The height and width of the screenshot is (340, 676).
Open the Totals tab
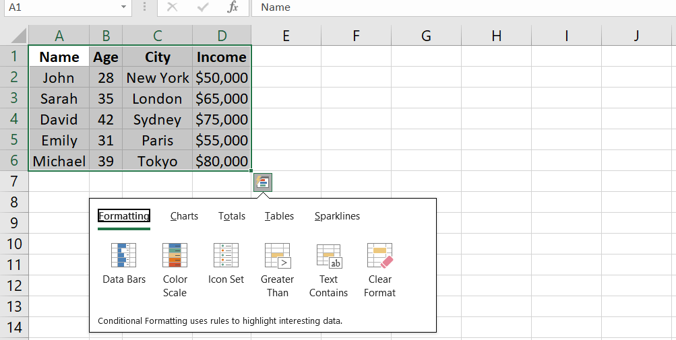click(232, 216)
